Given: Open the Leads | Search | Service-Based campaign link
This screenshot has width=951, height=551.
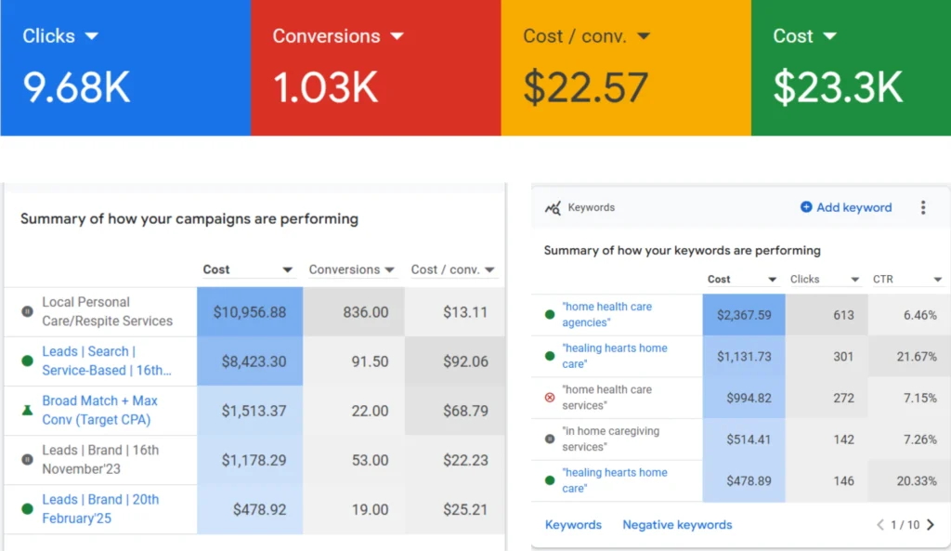Looking at the screenshot, I should click(106, 361).
